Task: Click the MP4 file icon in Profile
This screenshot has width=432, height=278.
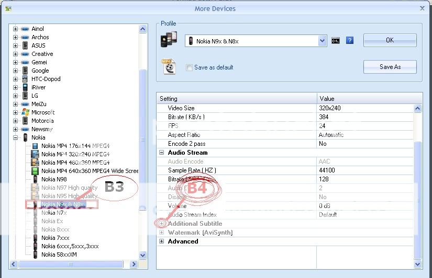Action: pyautogui.click(x=169, y=67)
